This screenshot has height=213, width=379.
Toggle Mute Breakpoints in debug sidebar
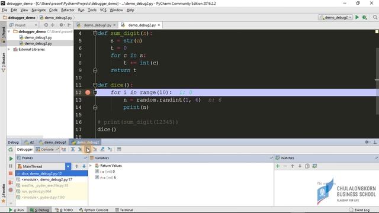11,190
